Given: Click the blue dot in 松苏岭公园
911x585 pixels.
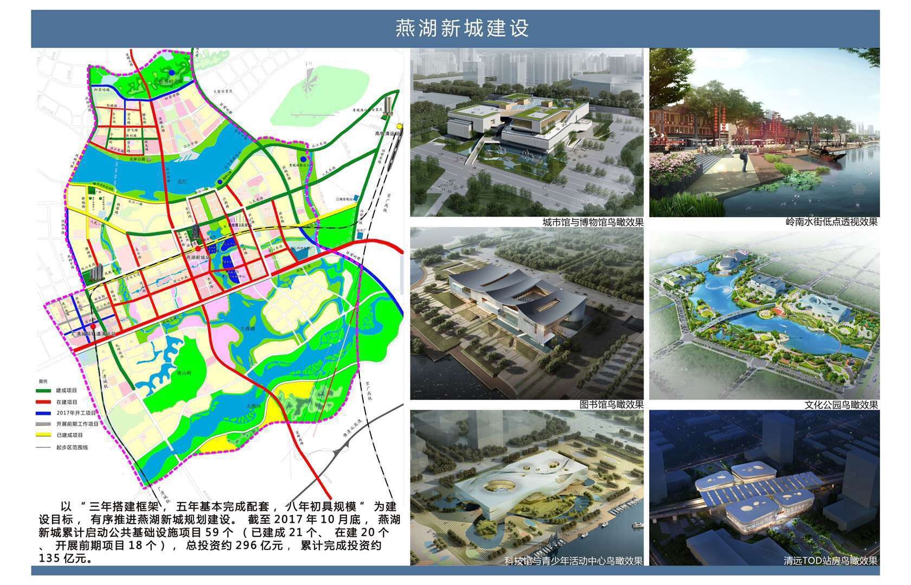Looking at the screenshot, I should [171, 72].
